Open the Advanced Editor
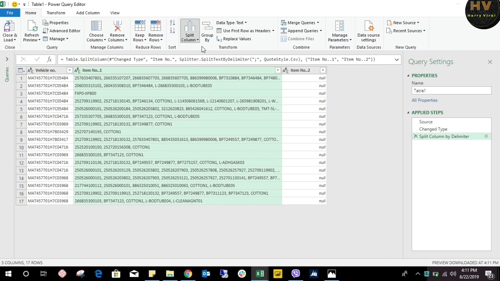 (x=62, y=31)
